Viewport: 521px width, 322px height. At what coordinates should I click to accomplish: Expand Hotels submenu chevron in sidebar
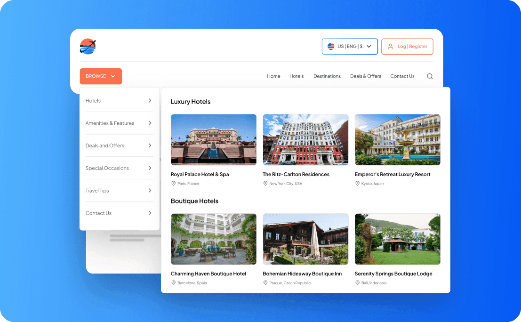[150, 100]
